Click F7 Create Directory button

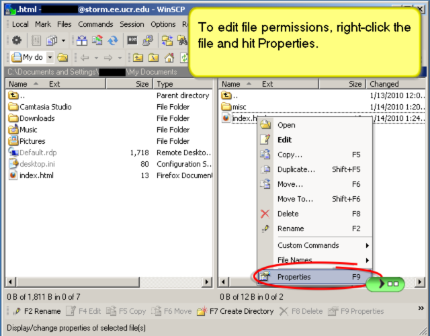(235, 311)
